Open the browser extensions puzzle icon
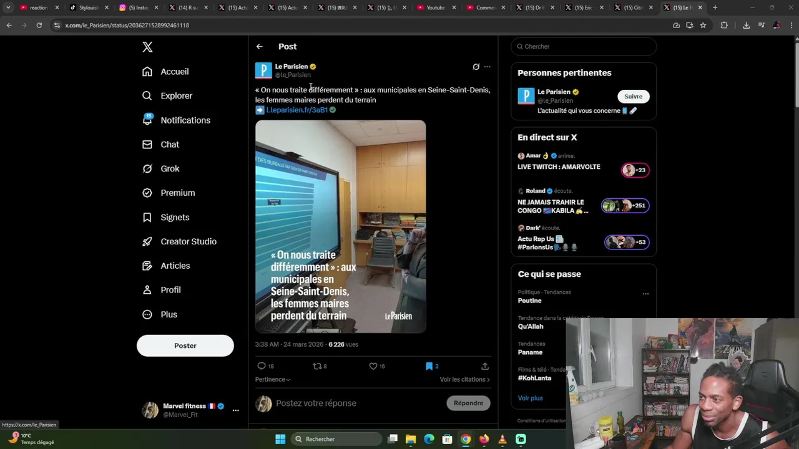The image size is (799, 449). (724, 26)
